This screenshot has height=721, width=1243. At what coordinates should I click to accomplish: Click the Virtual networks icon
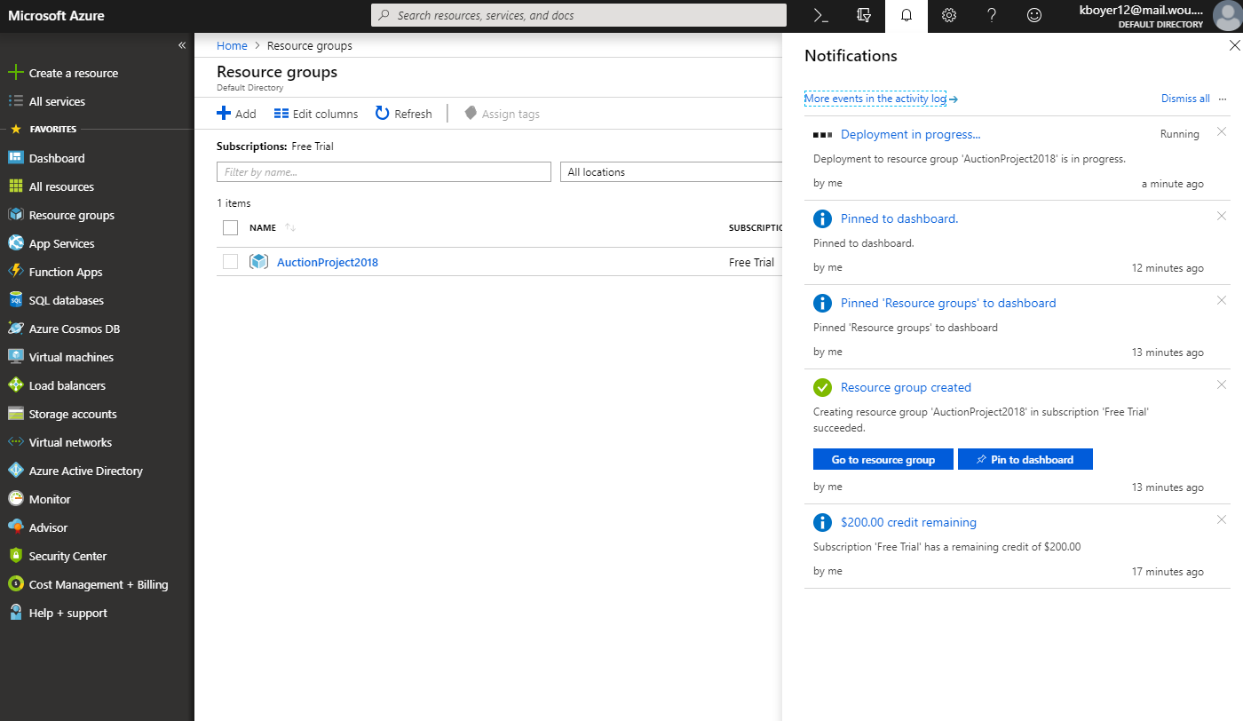pyautogui.click(x=15, y=442)
